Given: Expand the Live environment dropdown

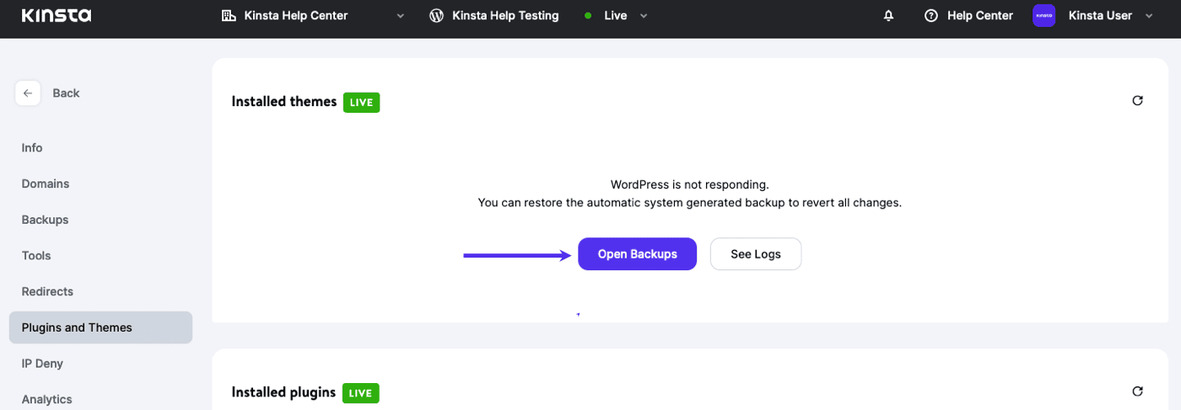Looking at the screenshot, I should point(644,16).
